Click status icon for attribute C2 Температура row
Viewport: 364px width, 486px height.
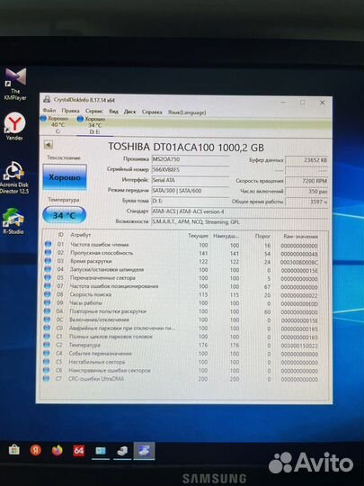click(47, 345)
